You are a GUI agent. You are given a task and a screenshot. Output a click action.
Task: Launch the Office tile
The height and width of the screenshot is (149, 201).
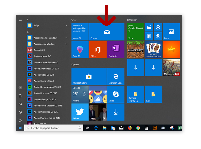tap(98, 50)
